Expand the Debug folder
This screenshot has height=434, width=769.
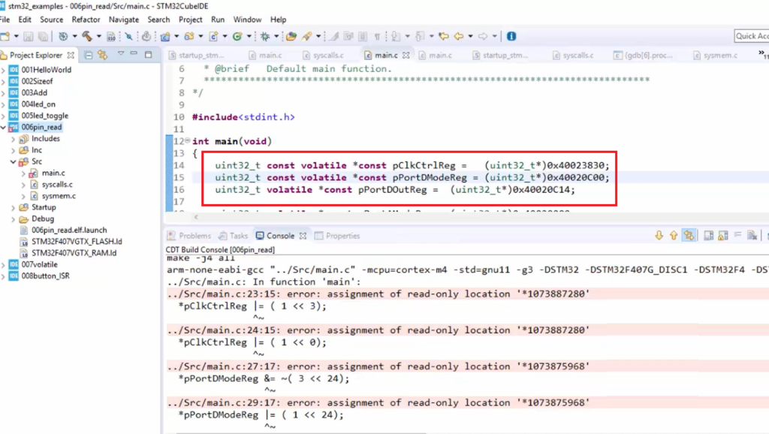tap(14, 219)
